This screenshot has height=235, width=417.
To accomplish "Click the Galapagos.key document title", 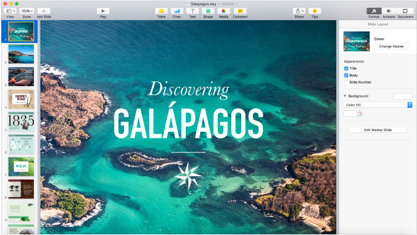I will (x=203, y=4).
